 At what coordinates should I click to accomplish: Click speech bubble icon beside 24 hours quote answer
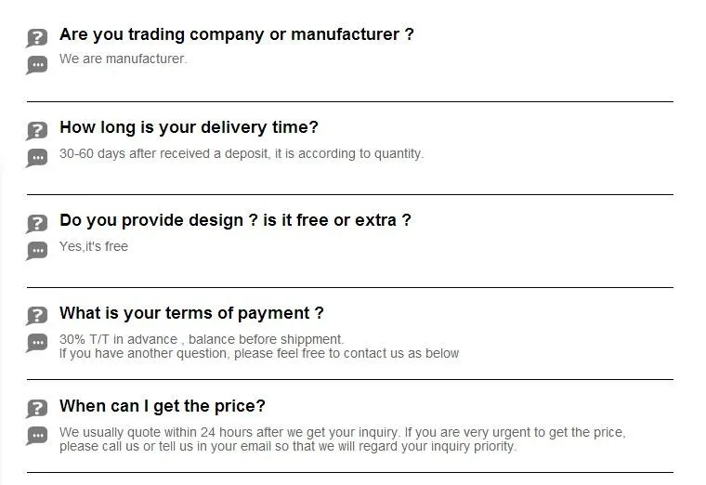pos(36,435)
